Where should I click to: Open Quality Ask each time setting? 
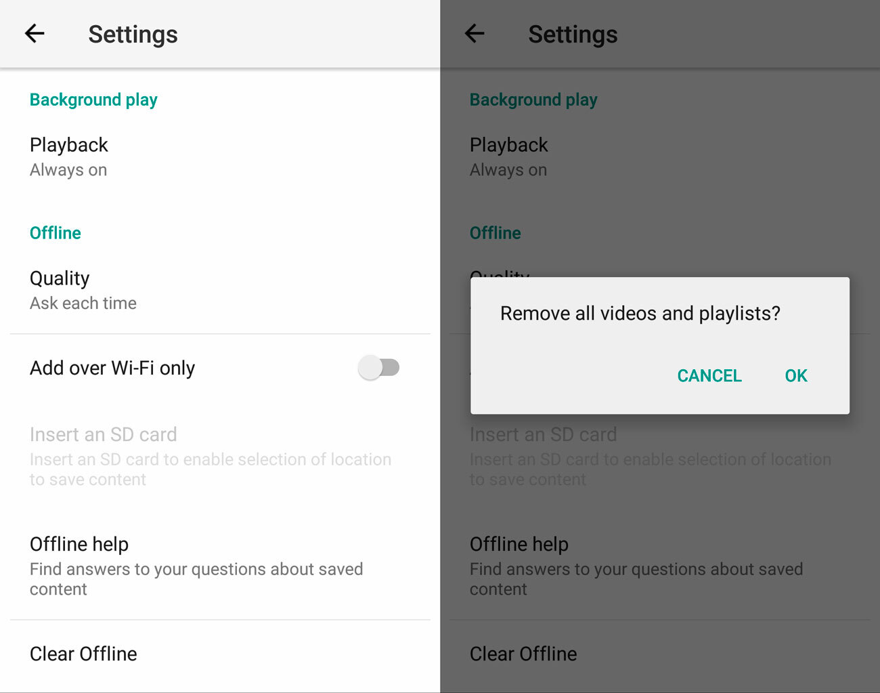(x=220, y=290)
